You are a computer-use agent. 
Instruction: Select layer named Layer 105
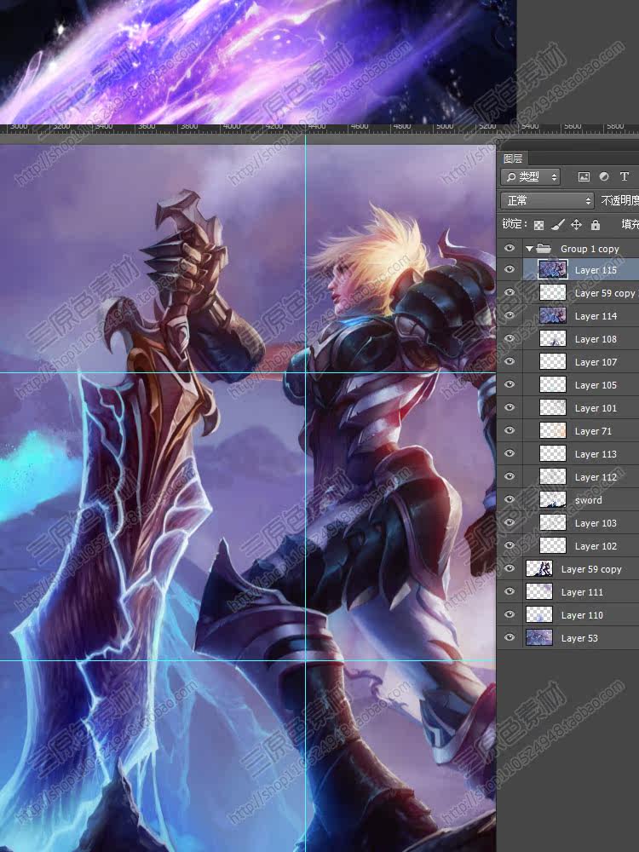[596, 385]
